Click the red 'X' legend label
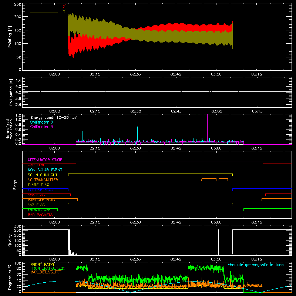Image resolution: width=296 pixels, height=296 pixels. point(64,7)
